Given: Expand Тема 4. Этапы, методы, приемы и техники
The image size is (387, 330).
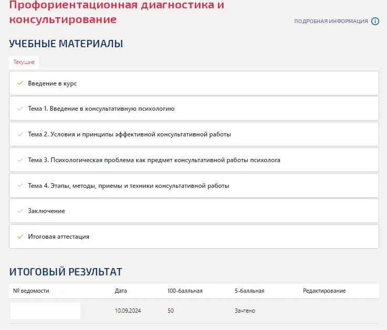Looking at the screenshot, I should pyautogui.click(x=194, y=186).
